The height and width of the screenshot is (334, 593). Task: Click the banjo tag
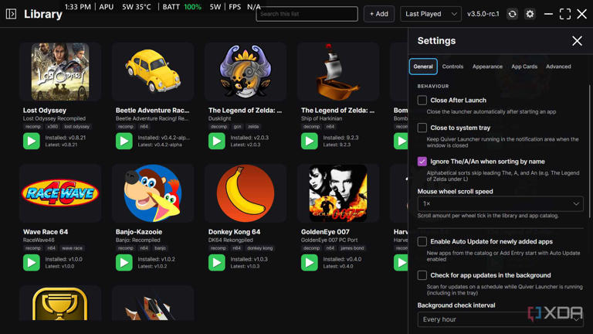coord(160,248)
